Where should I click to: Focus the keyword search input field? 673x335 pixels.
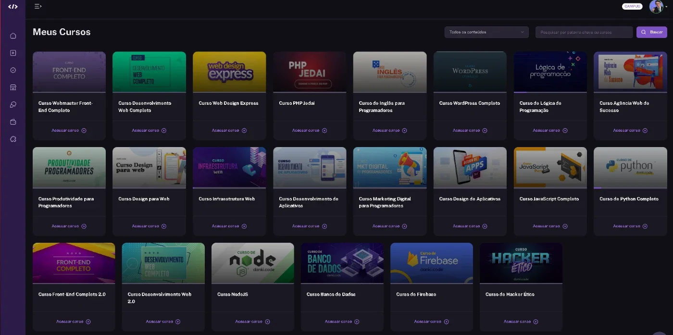[x=584, y=32]
